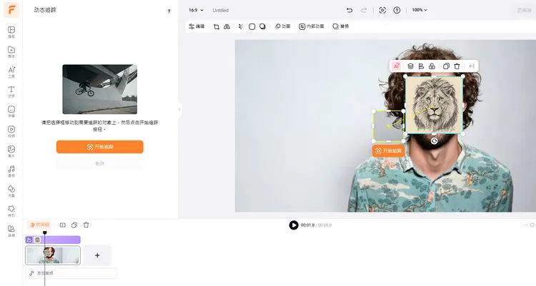Open the 编辑 edit option in the toolbar

point(197,26)
